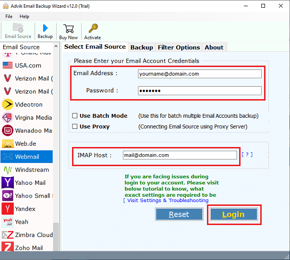Select the Yandex list label
The image size is (290, 260).
click(x=25, y=209)
